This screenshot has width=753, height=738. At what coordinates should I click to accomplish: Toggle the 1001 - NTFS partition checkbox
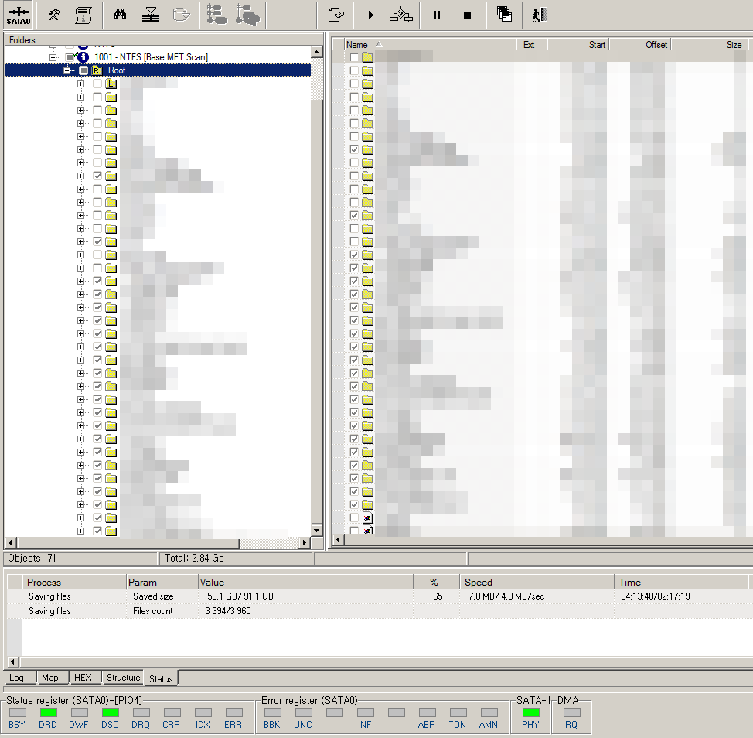click(70, 57)
